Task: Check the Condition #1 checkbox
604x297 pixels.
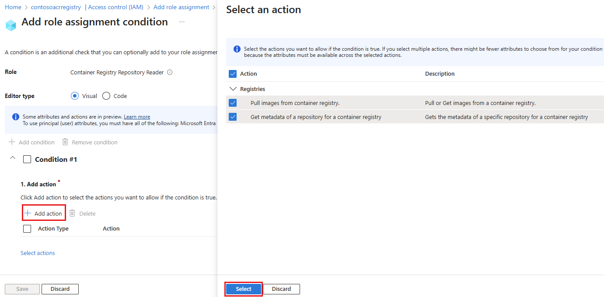Action: (x=27, y=160)
